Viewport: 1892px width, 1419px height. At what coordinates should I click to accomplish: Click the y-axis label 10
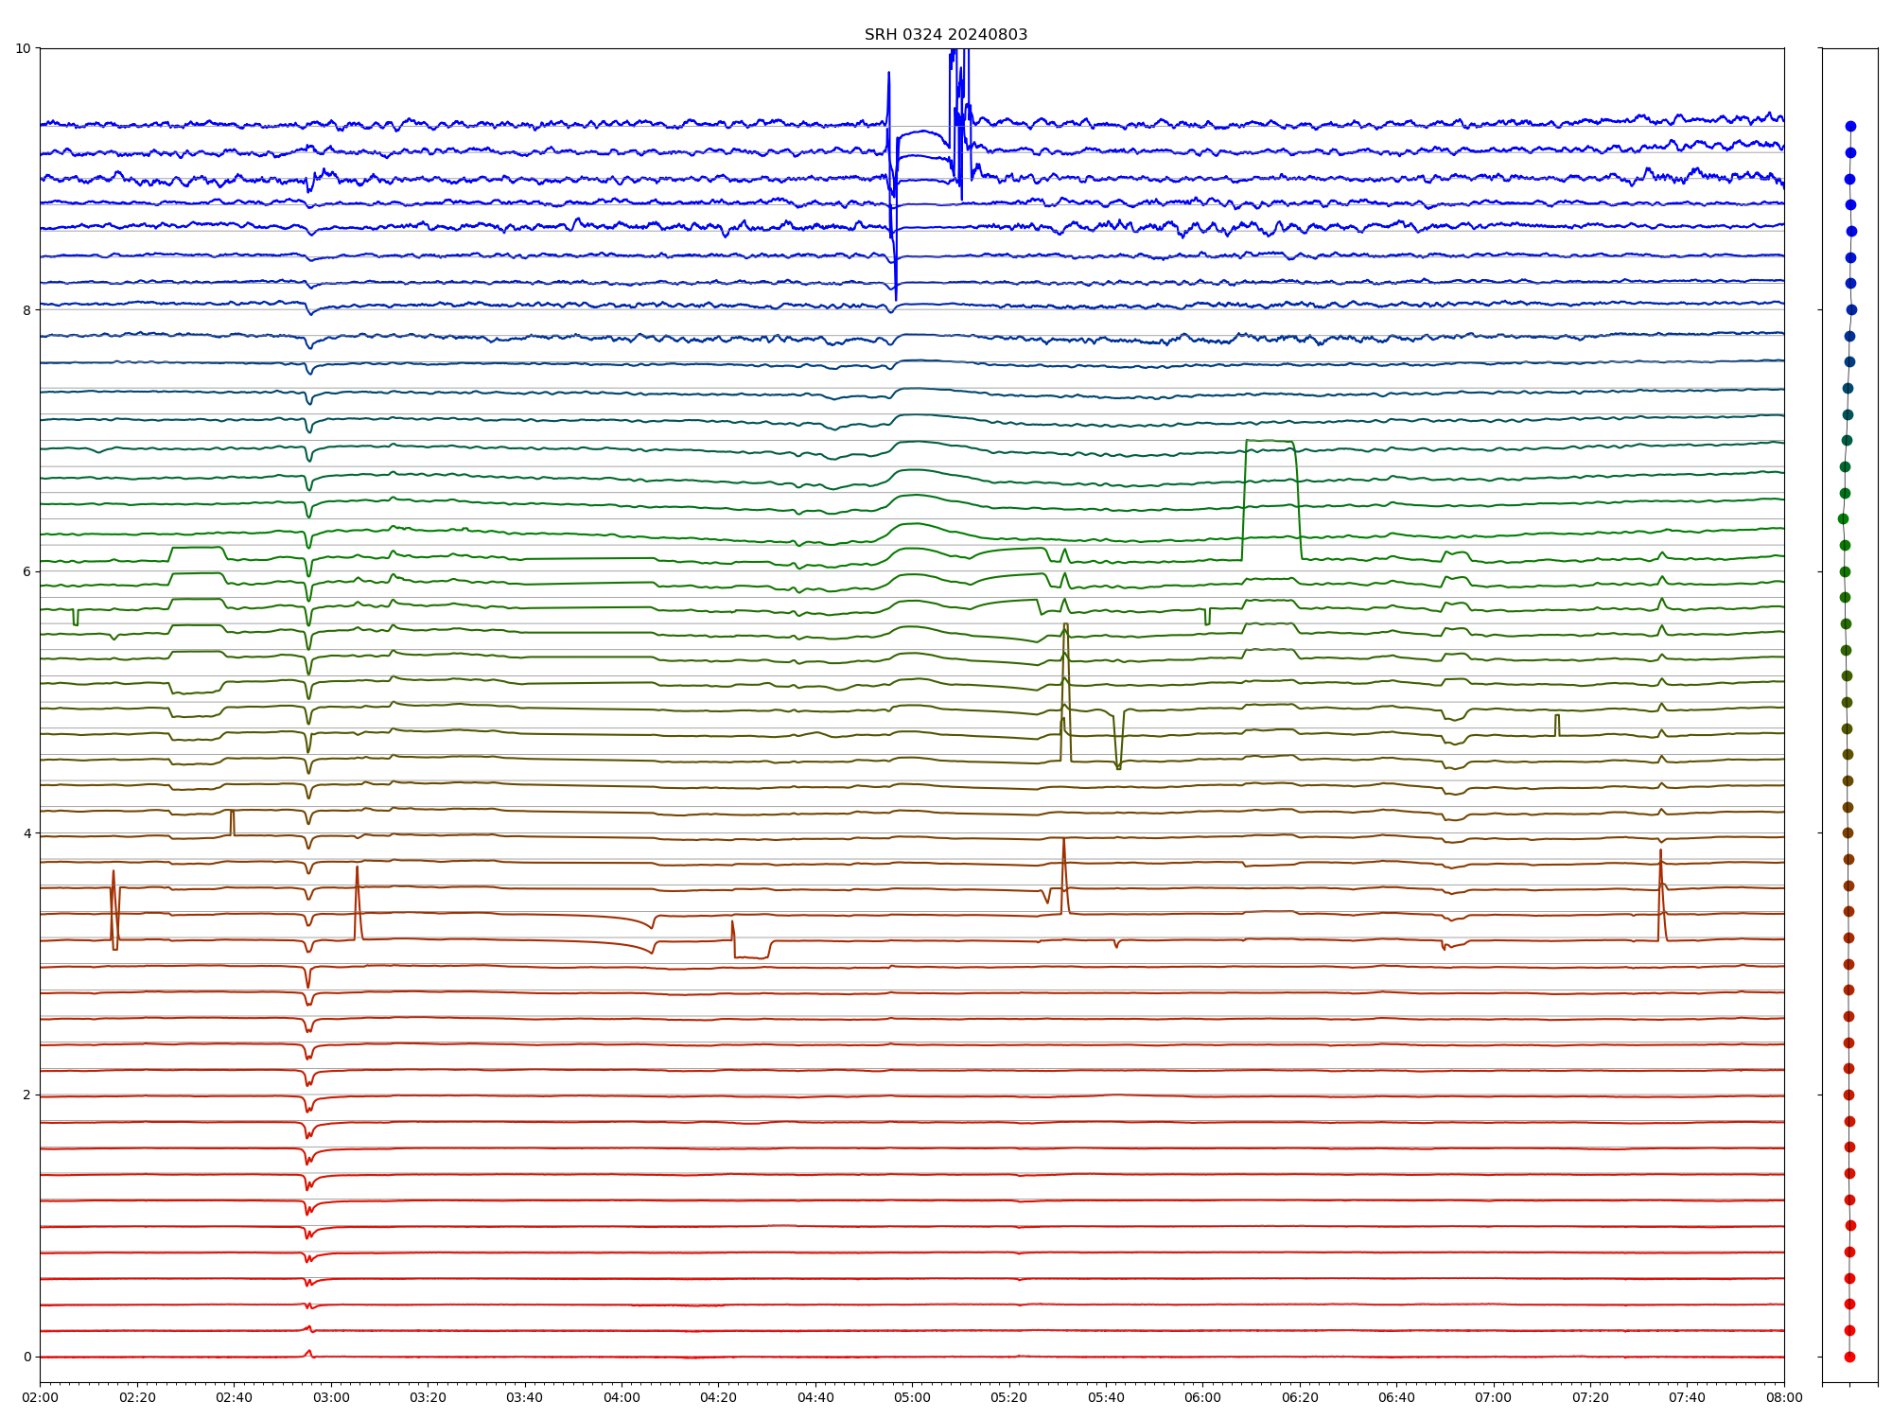[x=24, y=48]
